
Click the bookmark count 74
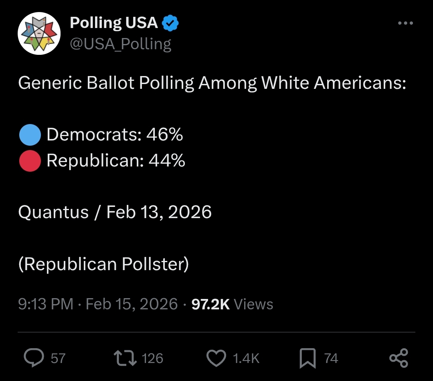[x=331, y=358]
